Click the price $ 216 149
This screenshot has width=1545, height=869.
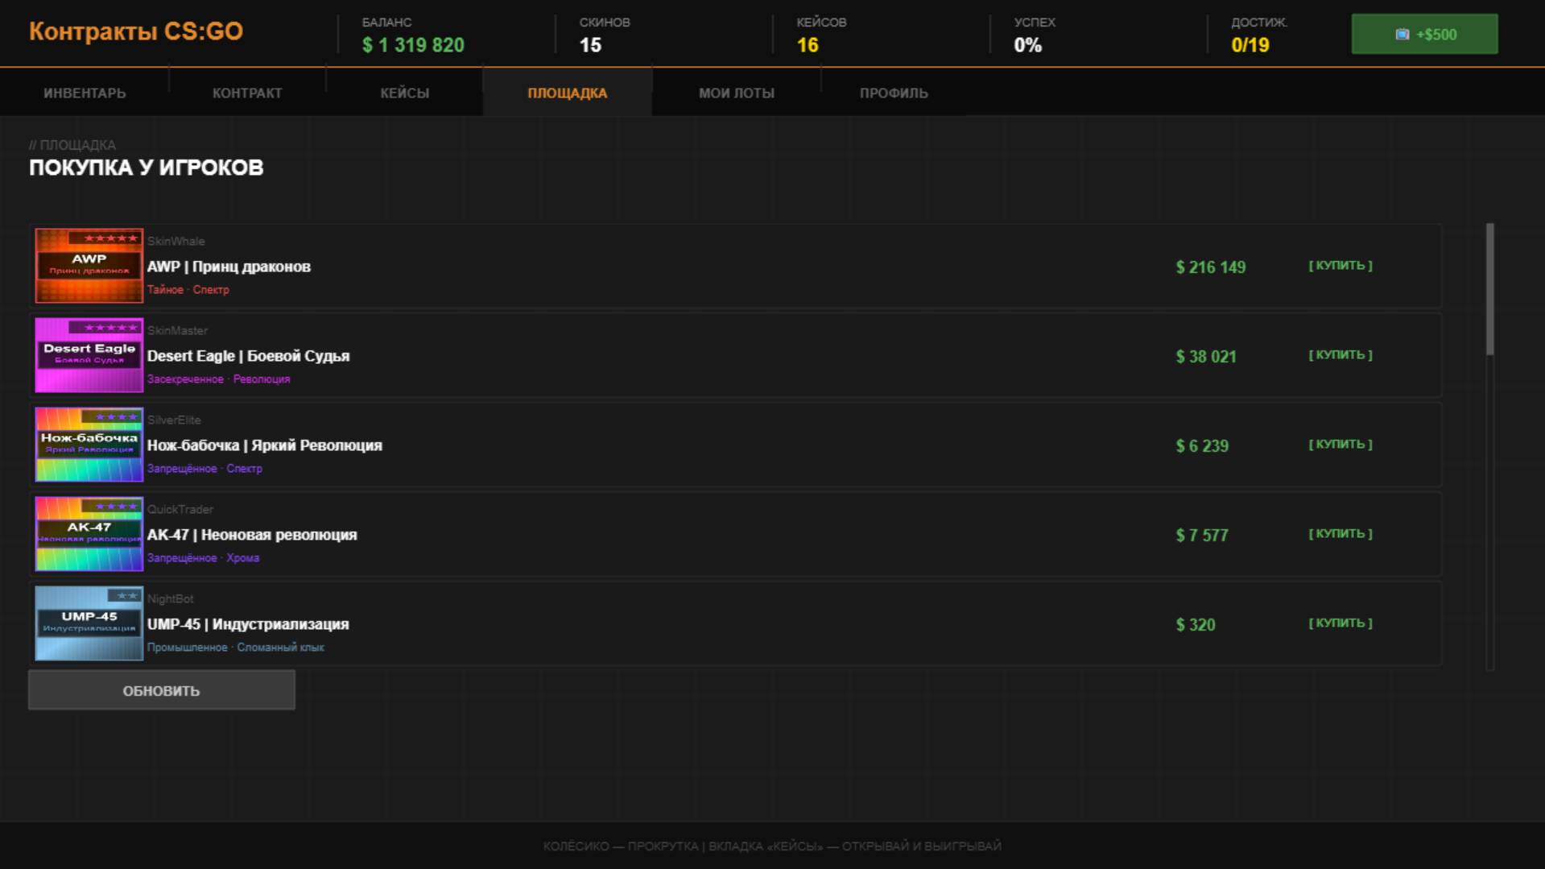(1211, 267)
